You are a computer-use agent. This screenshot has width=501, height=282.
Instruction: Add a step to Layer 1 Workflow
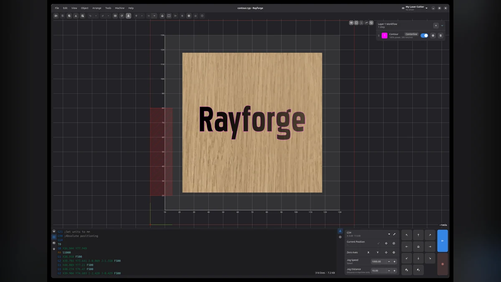[x=436, y=25]
